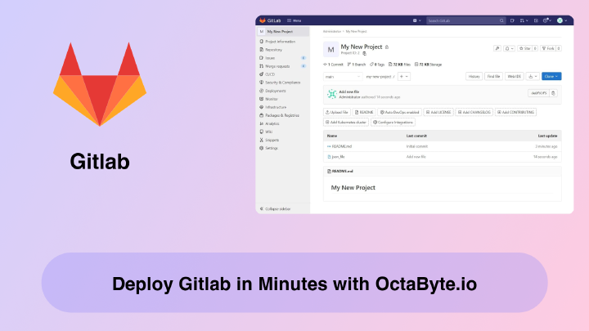Image resolution: width=589 pixels, height=331 pixels.
Task: Click Auto DevOps enabled button
Action: click(x=399, y=112)
